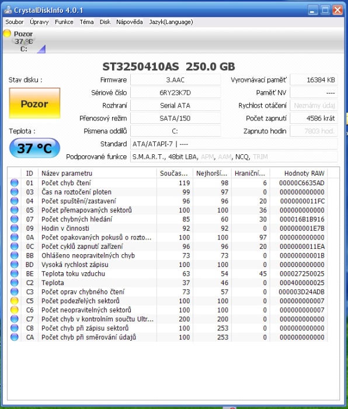The width and height of the screenshot is (348, 409).
Task: Click the Rozhraní field showing Serial ATA
Action: coord(175,105)
